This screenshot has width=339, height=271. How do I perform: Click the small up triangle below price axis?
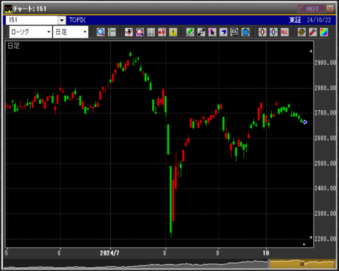[x=304, y=244]
